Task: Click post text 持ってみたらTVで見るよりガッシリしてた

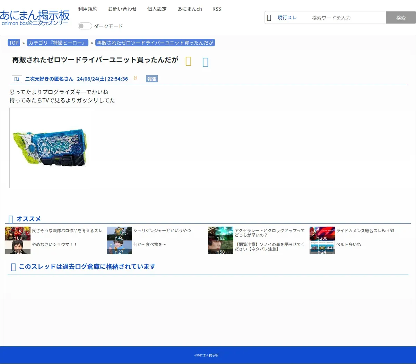Action: point(62,100)
